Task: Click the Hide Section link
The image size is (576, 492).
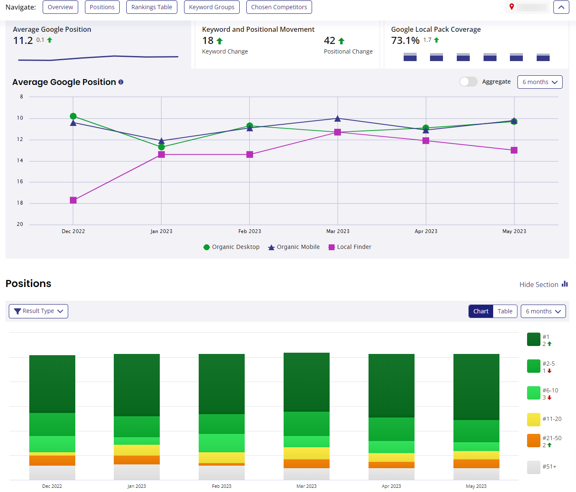Action: 539,284
